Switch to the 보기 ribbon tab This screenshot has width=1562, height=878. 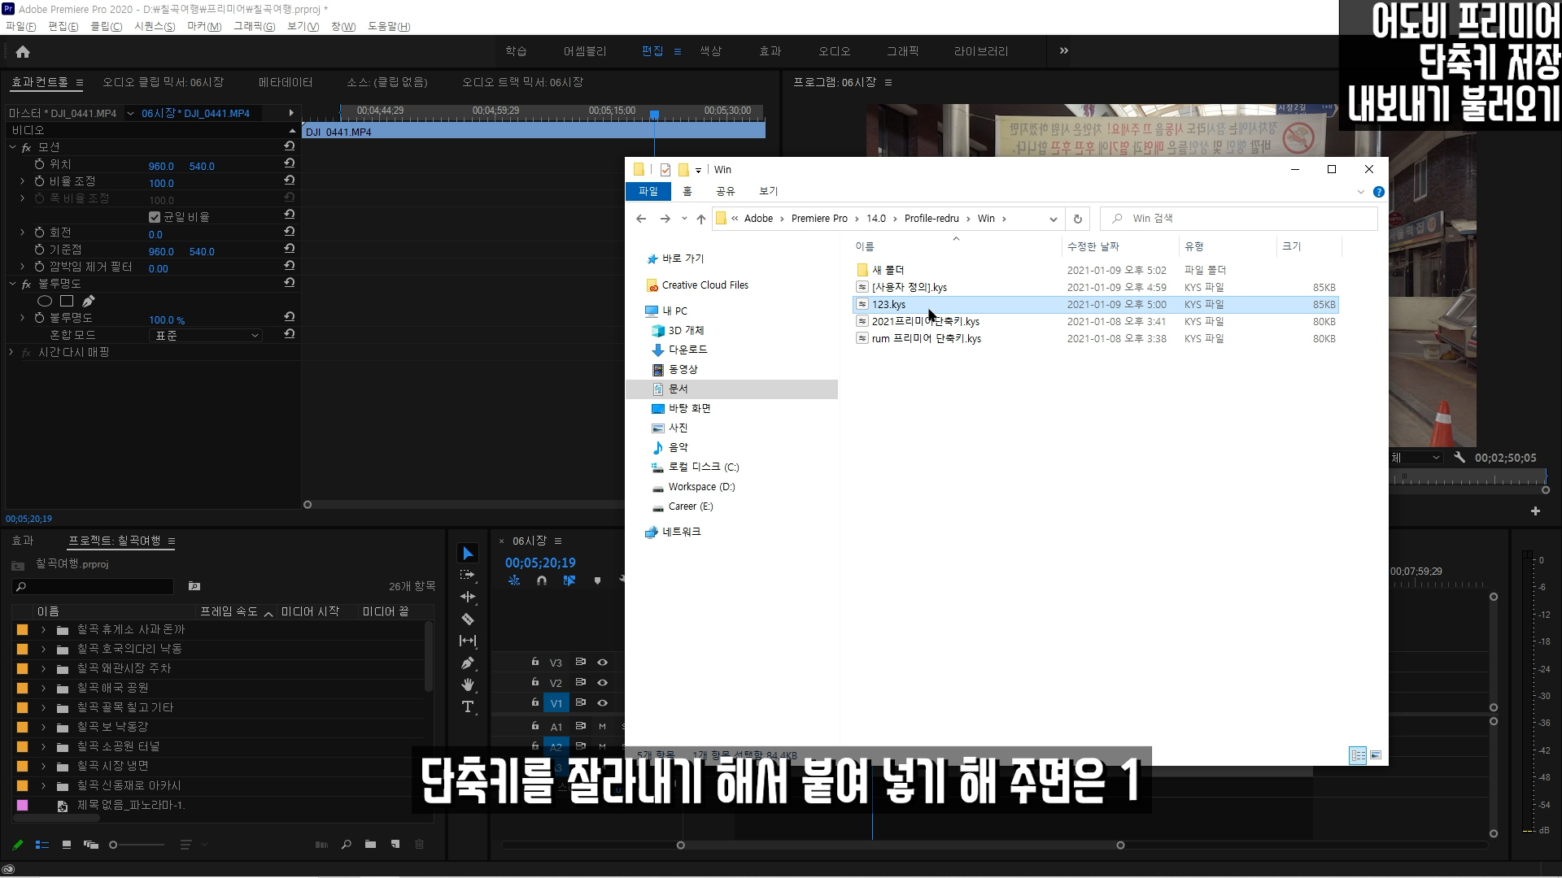tap(768, 192)
